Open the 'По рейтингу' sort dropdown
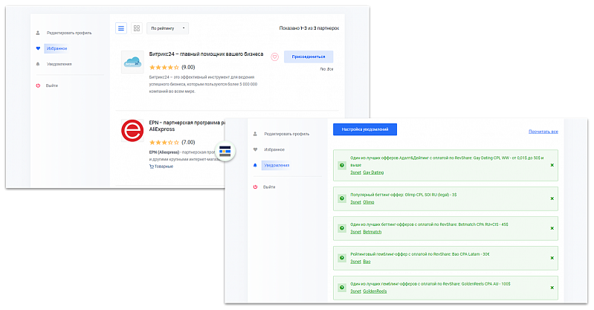The width and height of the screenshot is (594, 310). tap(168, 28)
